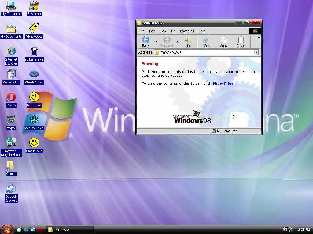
Task: Select the destroy.exe snowflake icon
Action: tap(34, 122)
